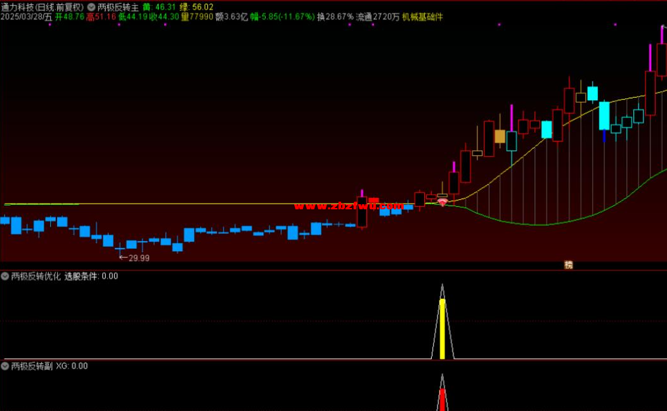Click the www.zbzfwd.com watermark text

(349, 206)
